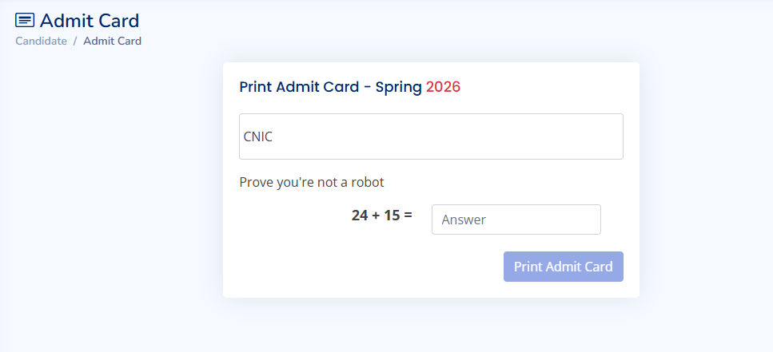Open the Candidate breadcrumb link

[x=41, y=41]
